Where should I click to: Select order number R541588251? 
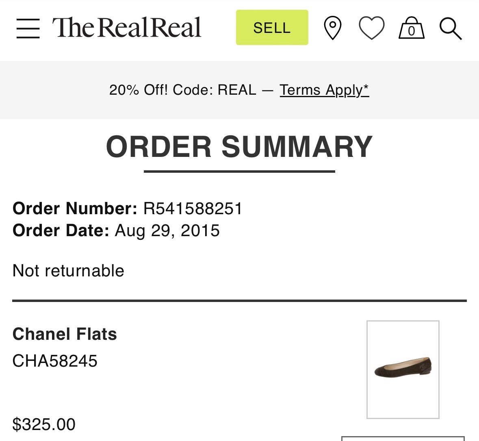pos(193,209)
